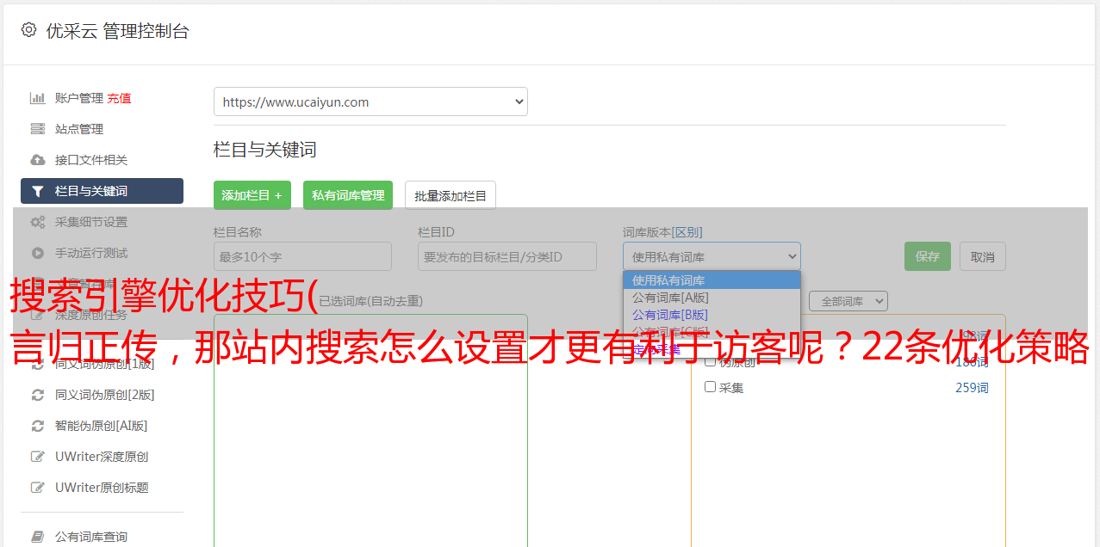Click the gear icon beside 优采云 管理控制台

pos(28,30)
